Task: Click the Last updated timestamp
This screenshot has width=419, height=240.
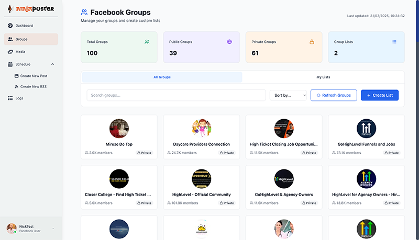Action: coord(376,16)
